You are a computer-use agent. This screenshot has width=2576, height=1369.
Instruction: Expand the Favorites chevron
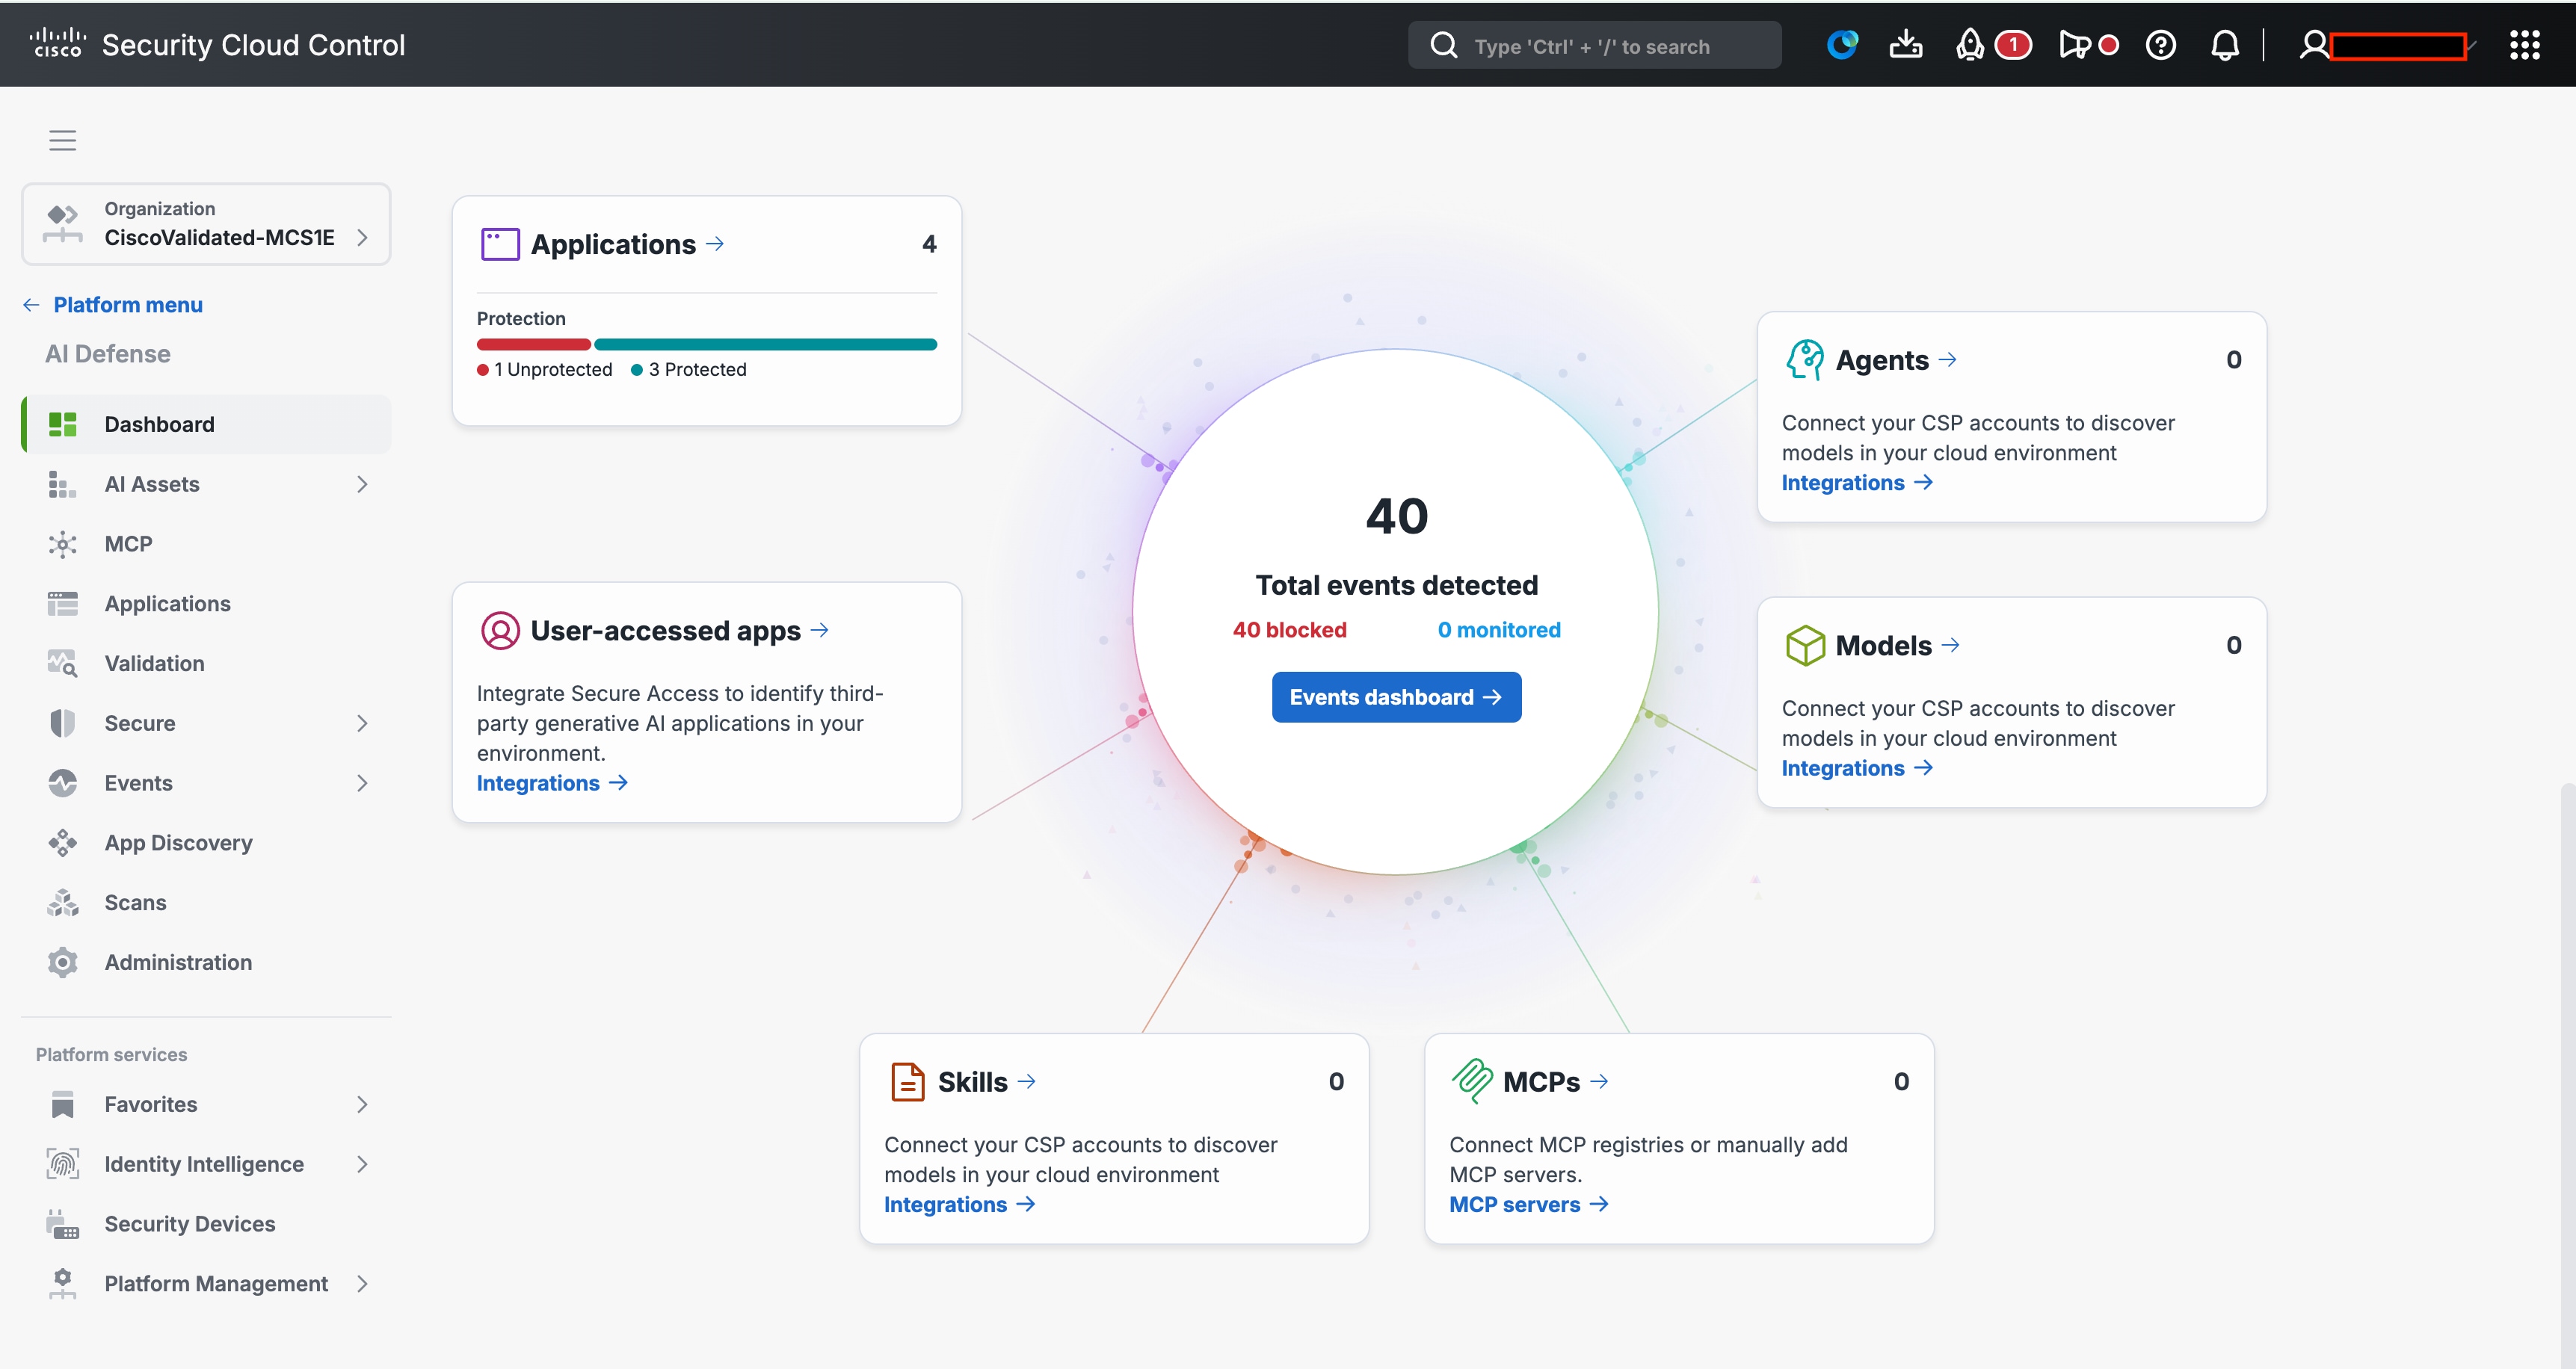[x=362, y=1105]
